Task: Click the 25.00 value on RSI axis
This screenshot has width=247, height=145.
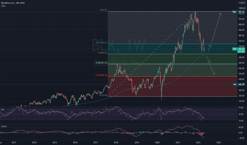Action: pyautogui.click(x=241, y=121)
